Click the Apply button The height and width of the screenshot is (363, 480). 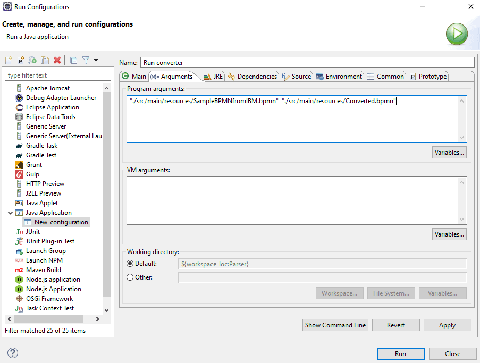pyautogui.click(x=447, y=325)
